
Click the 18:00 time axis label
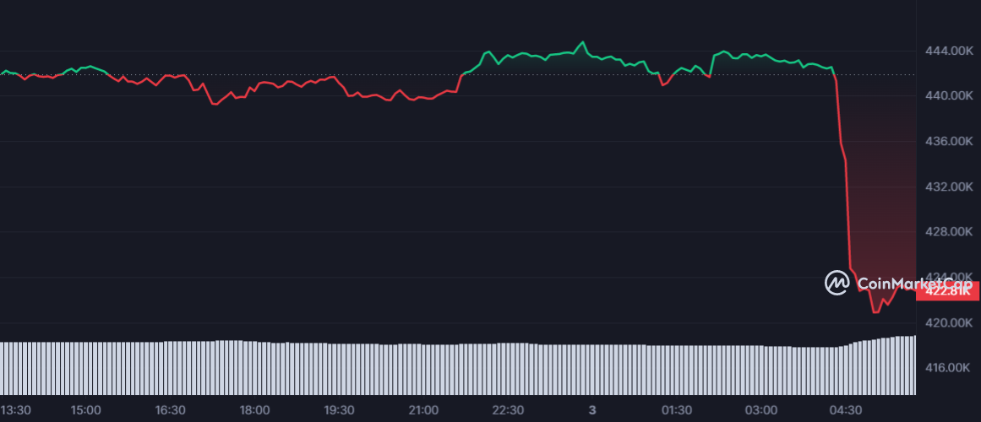pos(254,410)
